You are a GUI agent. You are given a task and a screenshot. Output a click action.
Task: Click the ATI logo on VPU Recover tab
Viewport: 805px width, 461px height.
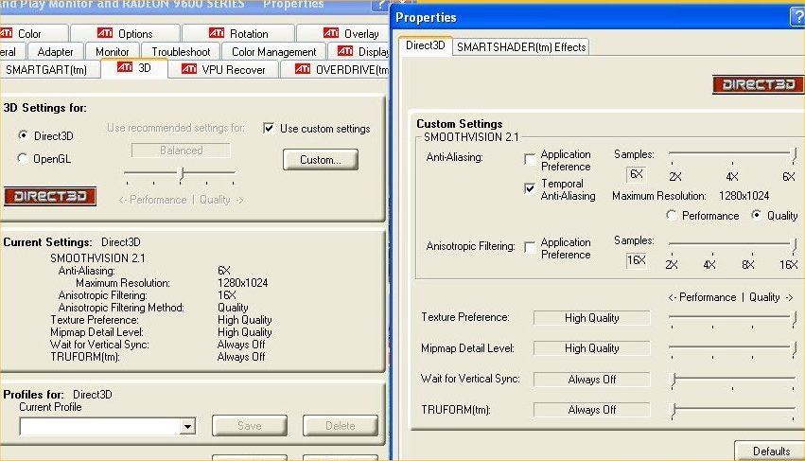(189, 68)
